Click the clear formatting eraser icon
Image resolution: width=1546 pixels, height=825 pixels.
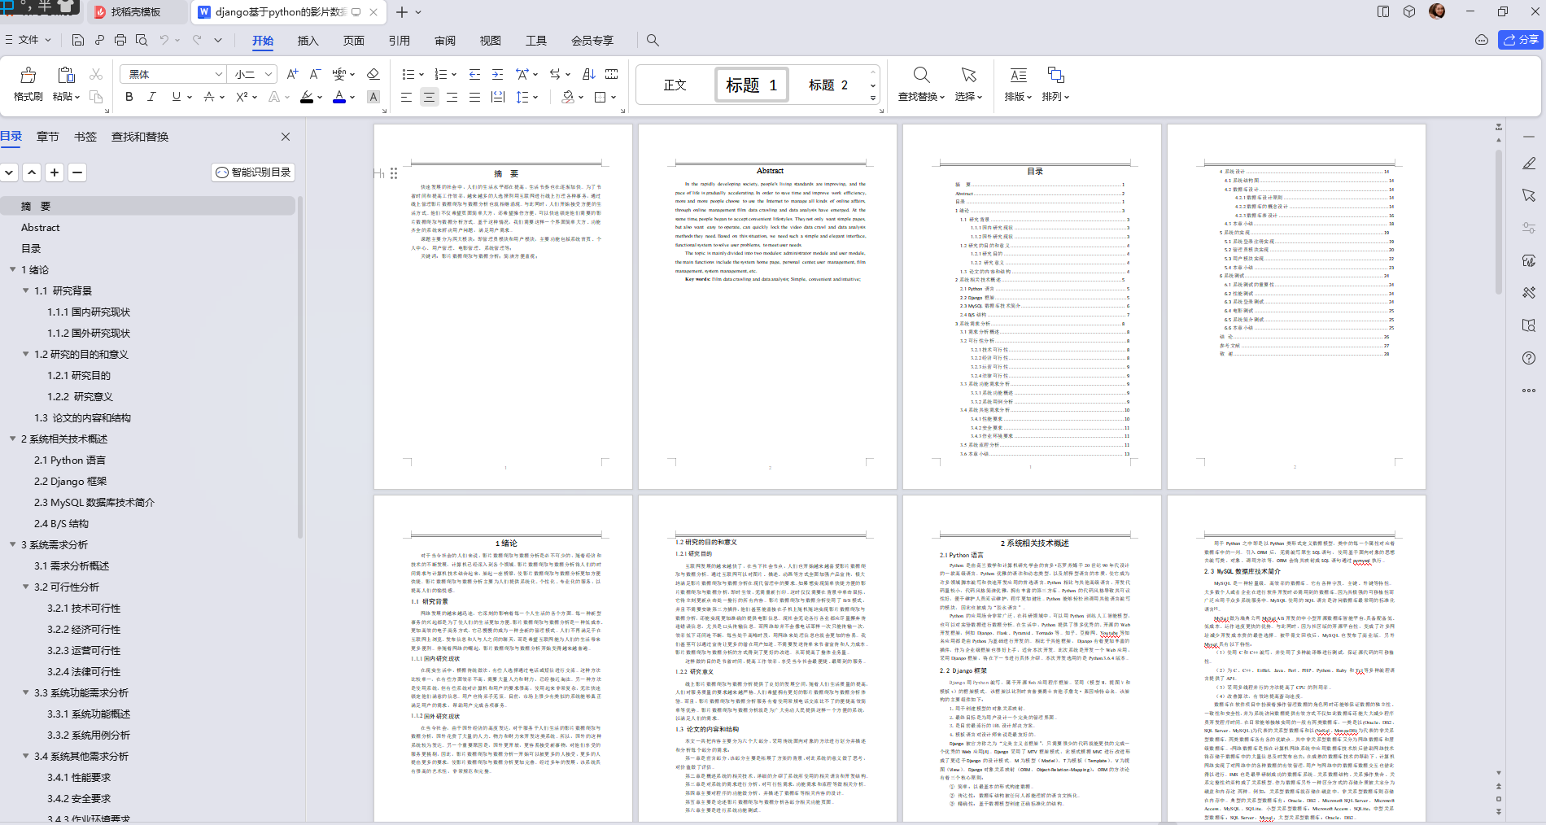(373, 74)
